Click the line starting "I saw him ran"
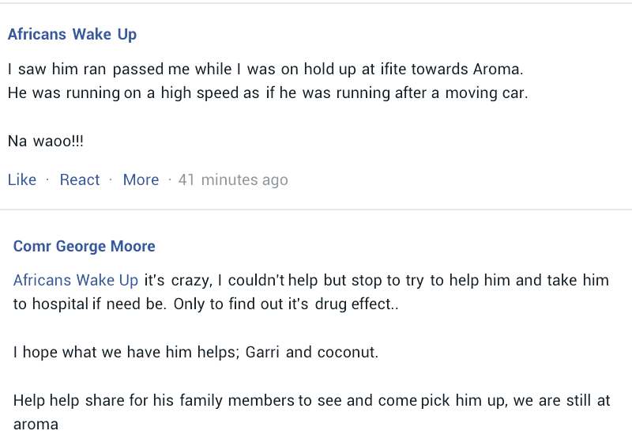The height and width of the screenshot is (446, 632). pos(265,69)
